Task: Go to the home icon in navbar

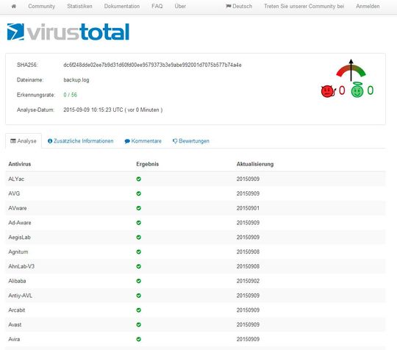Action: pyautogui.click(x=14, y=7)
